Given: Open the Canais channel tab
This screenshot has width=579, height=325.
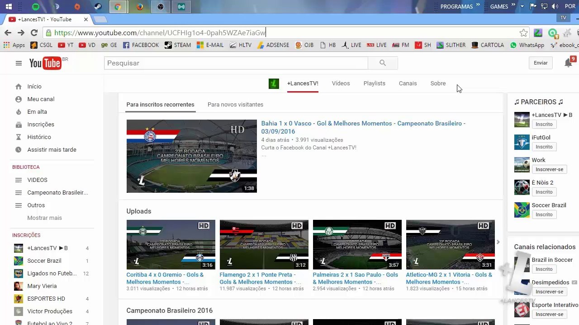Looking at the screenshot, I should click(408, 84).
